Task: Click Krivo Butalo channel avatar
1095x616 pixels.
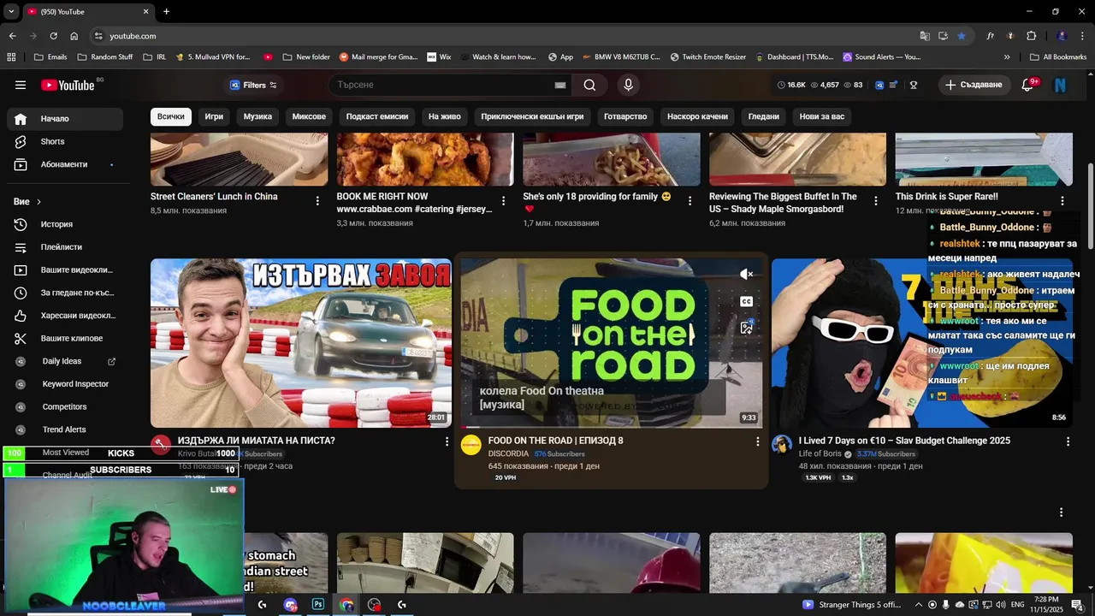Action: point(161,445)
